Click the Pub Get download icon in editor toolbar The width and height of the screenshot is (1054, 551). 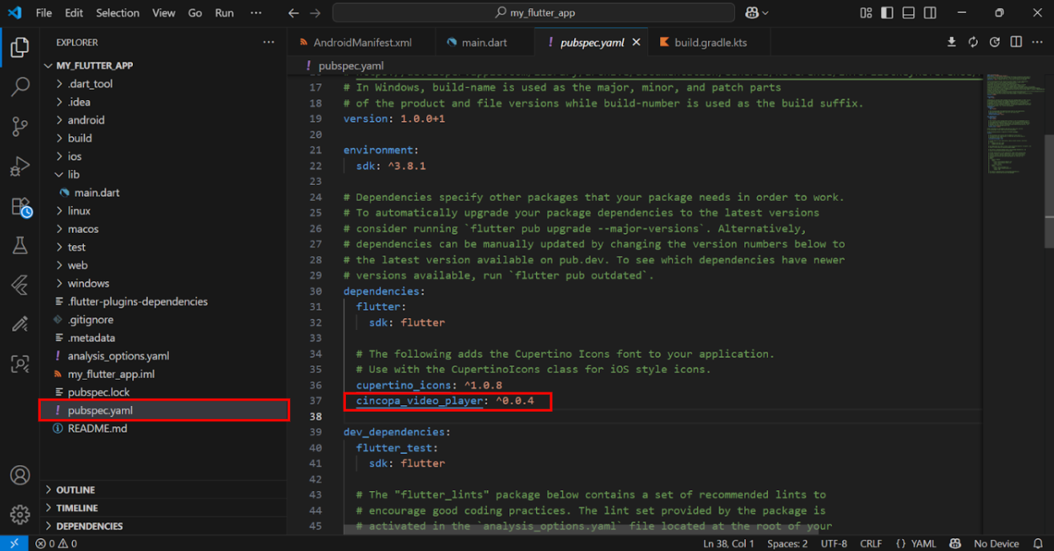tap(951, 42)
